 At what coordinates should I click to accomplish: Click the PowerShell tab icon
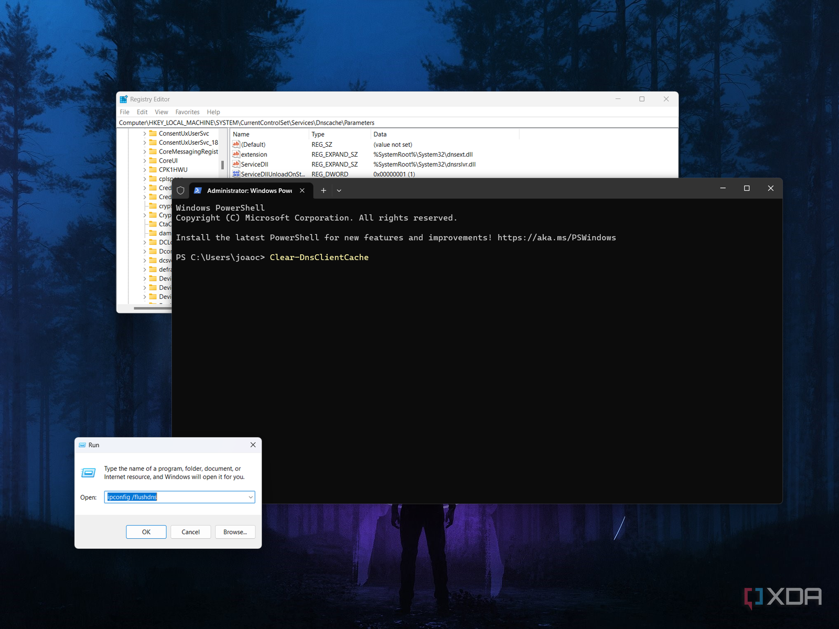[x=198, y=191]
